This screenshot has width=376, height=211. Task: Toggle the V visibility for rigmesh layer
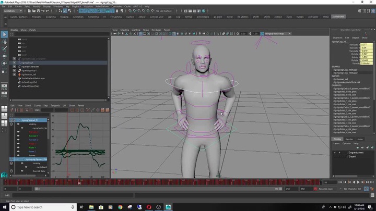pos(334,152)
